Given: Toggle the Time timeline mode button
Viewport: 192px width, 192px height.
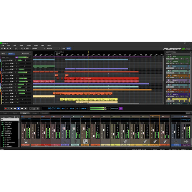Looking at the screenshot, I should click(x=64, y=48).
